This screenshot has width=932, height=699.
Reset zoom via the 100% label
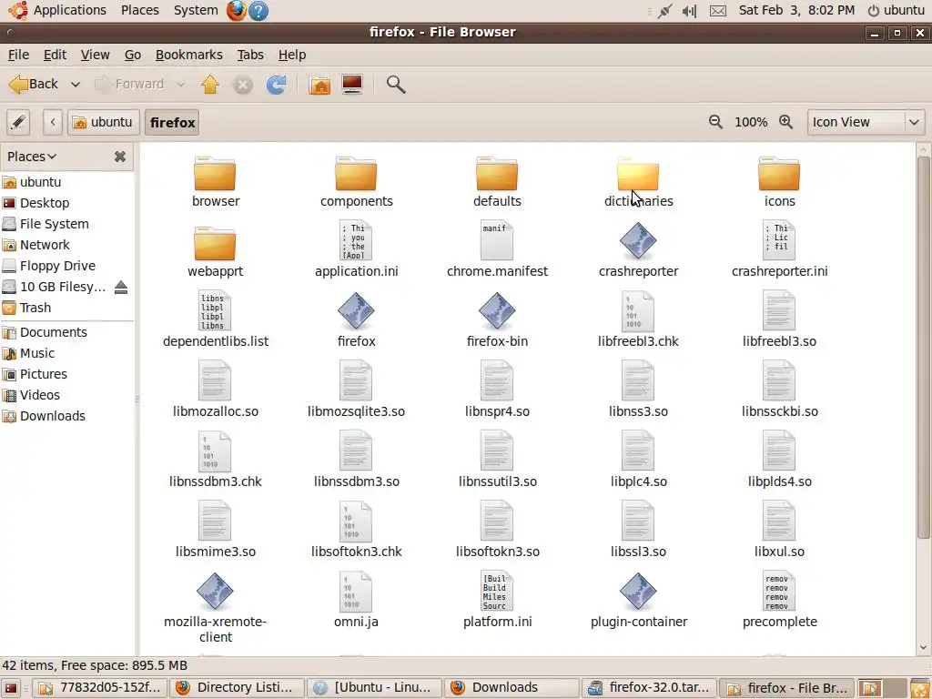point(751,123)
